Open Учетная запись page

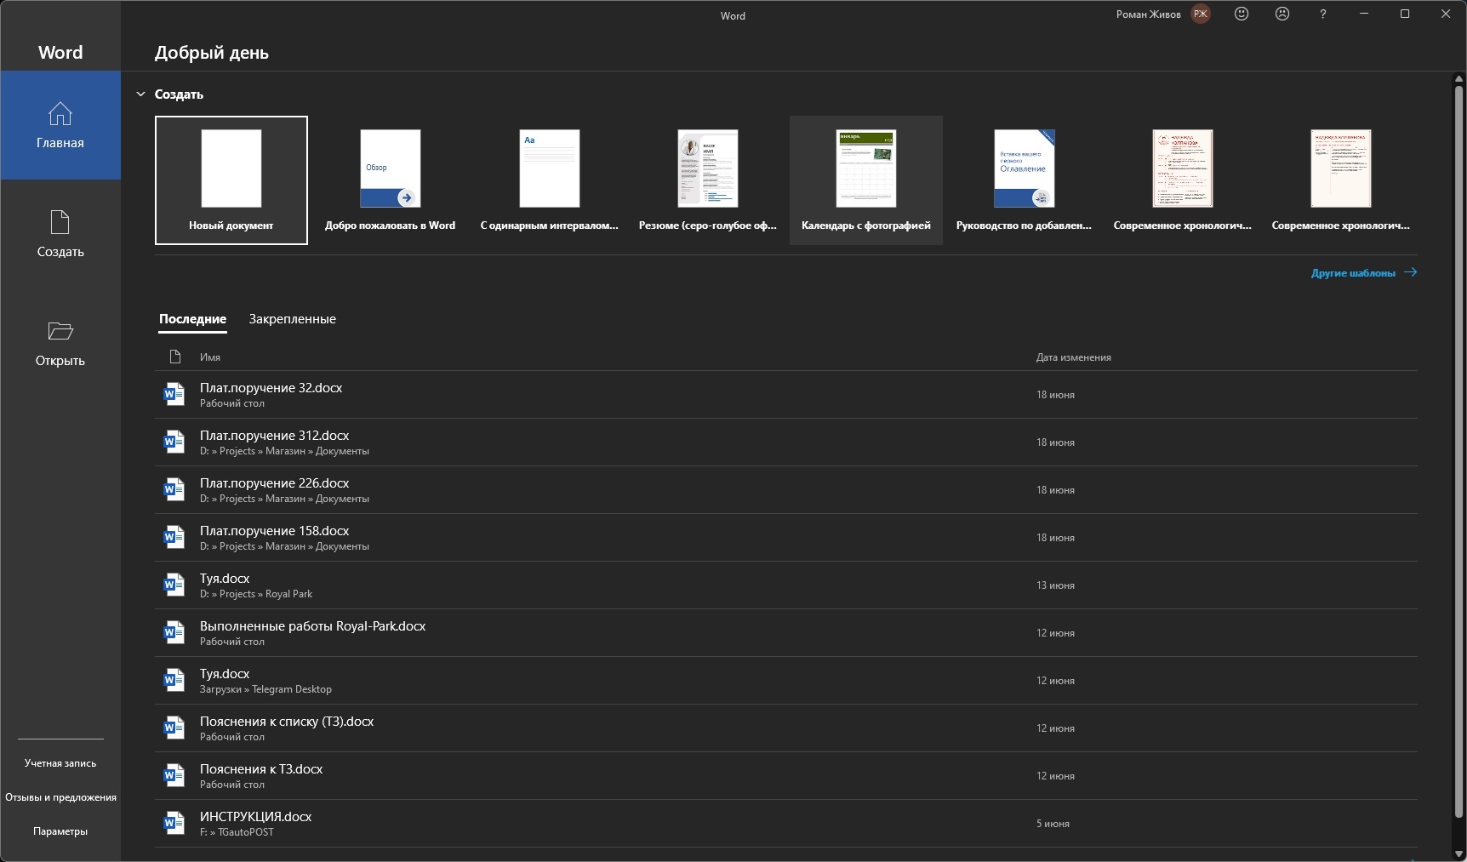click(60, 763)
